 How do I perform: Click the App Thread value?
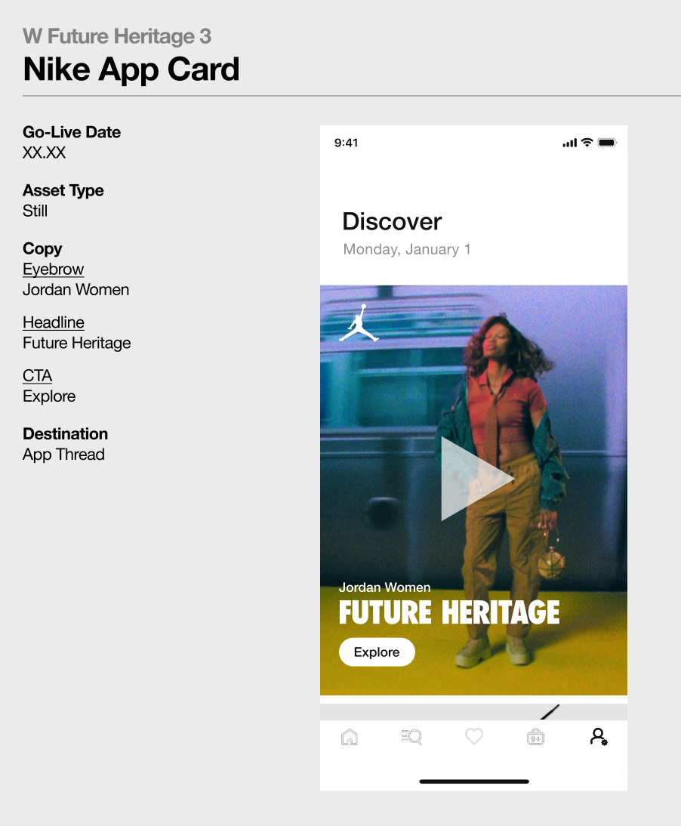pos(63,454)
